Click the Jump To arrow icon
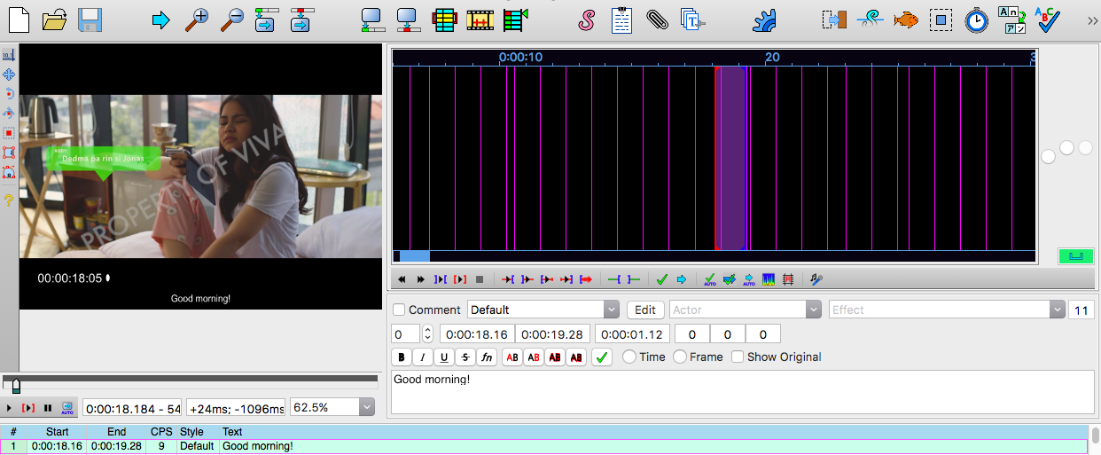 [x=160, y=20]
